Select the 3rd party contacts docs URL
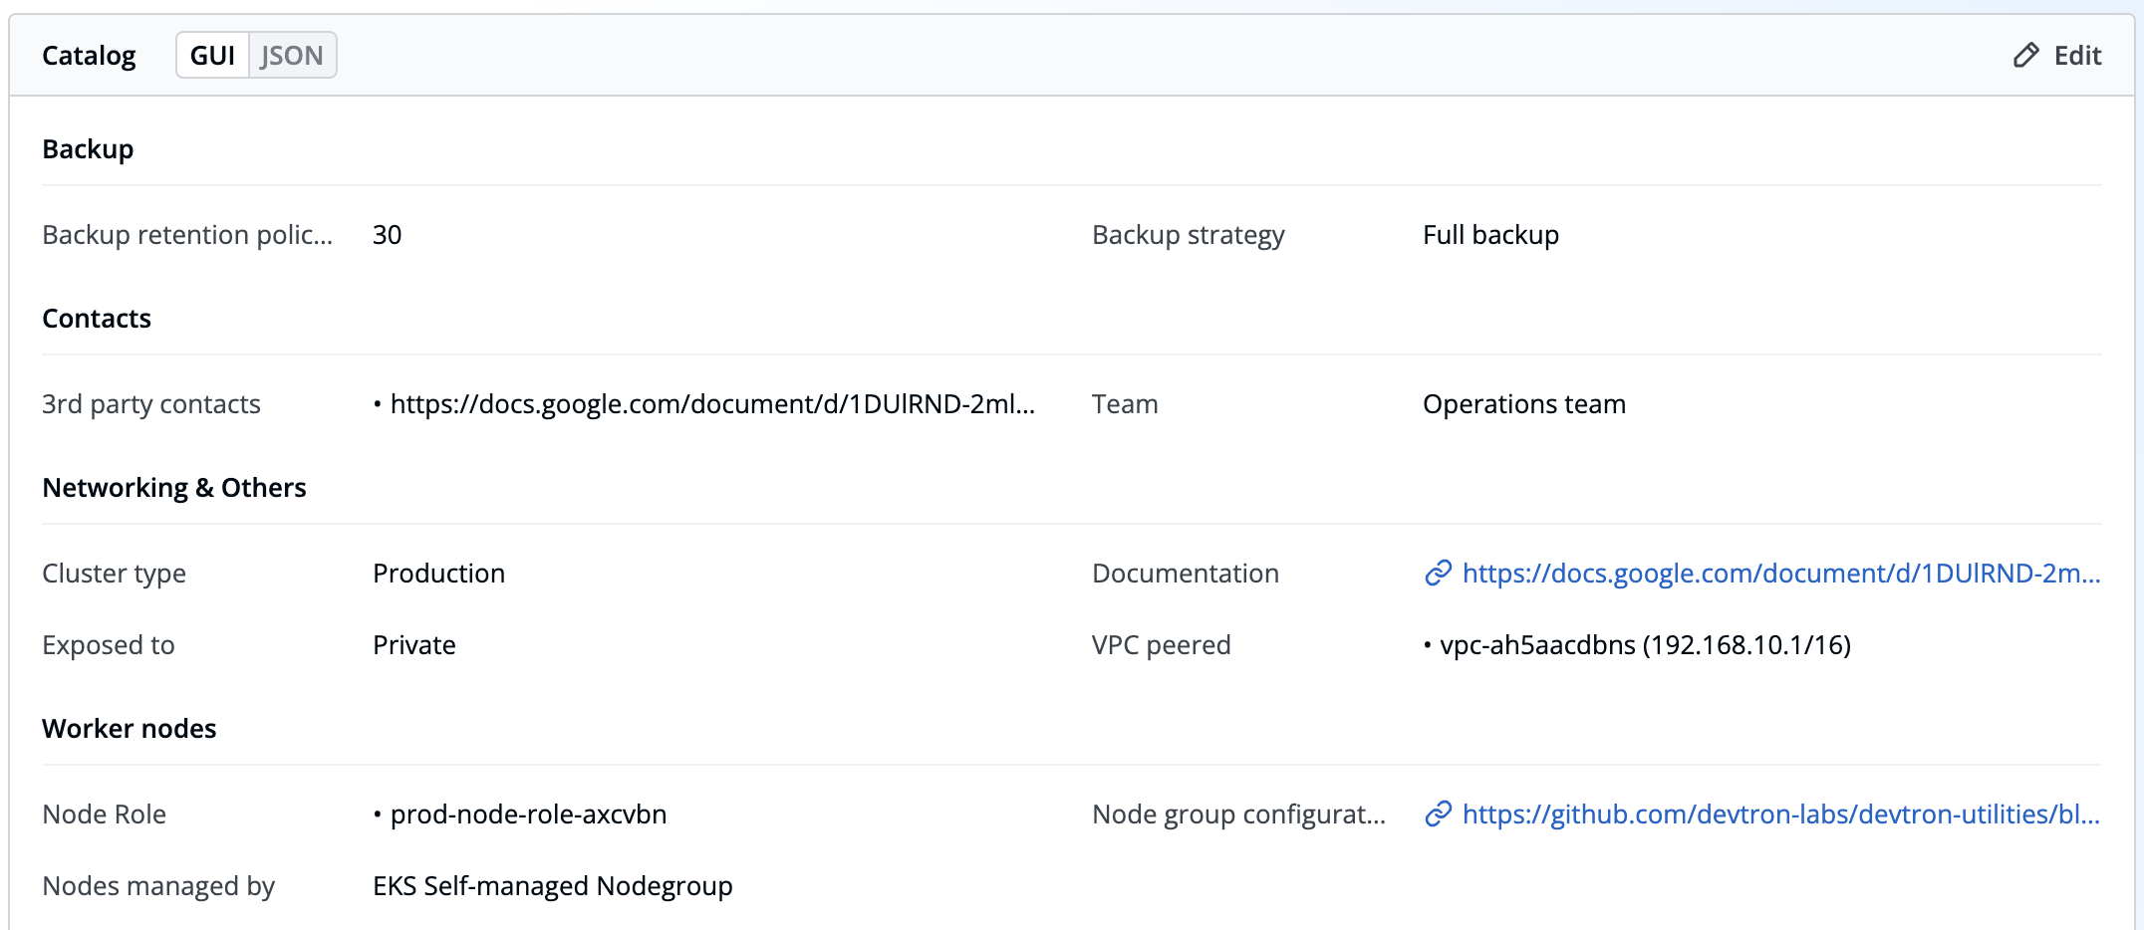This screenshot has width=2144, height=930. 712,404
